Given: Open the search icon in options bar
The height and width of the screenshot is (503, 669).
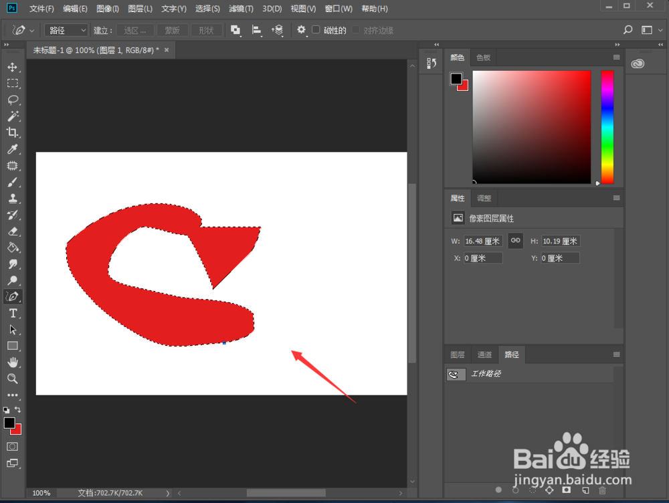Looking at the screenshot, I should click(628, 30).
